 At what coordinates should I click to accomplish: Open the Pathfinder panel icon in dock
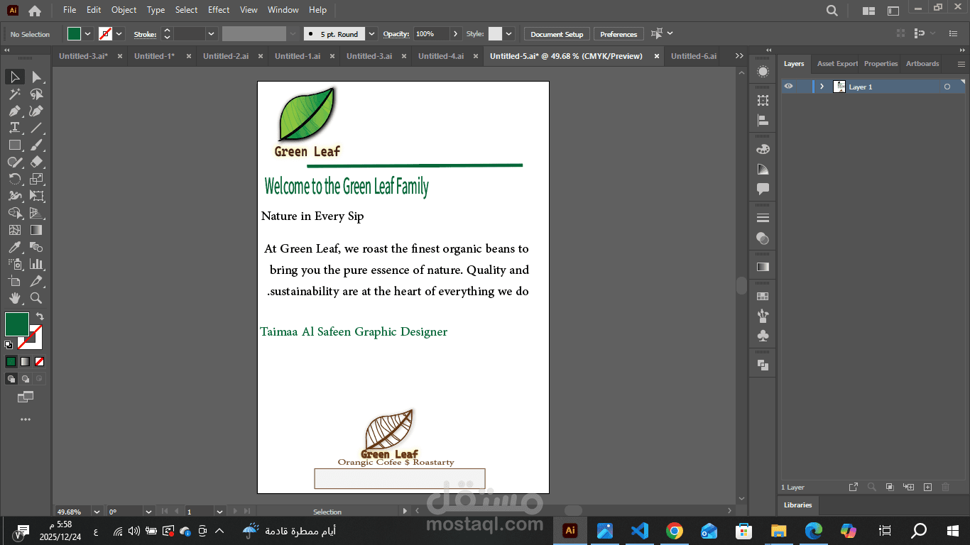[x=763, y=365]
